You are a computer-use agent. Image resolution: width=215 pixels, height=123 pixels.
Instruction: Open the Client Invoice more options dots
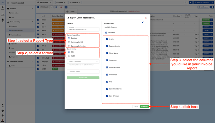pos(212,3)
